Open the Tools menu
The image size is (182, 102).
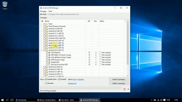50,11
